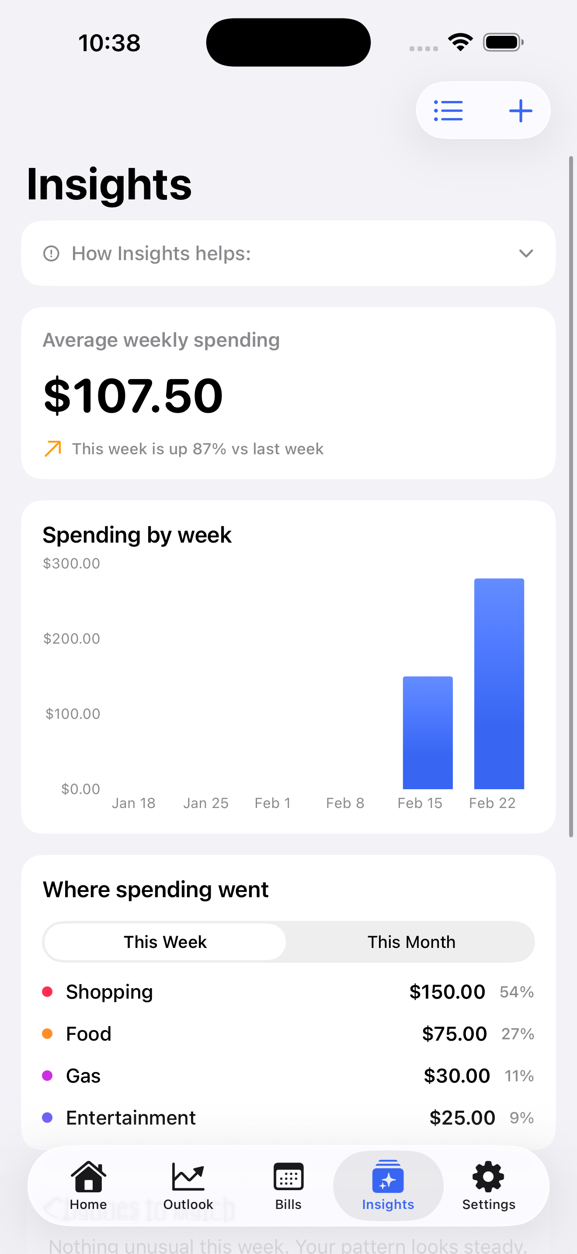Select the This Week segment
Image resolution: width=577 pixels, height=1254 pixels.
coord(165,942)
